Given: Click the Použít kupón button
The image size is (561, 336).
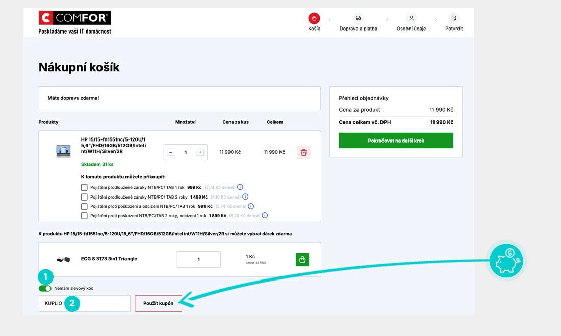Looking at the screenshot, I should point(158,303).
